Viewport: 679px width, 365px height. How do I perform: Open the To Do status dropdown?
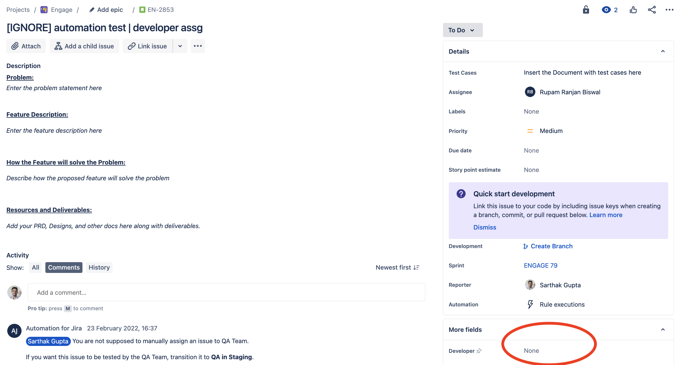463,30
